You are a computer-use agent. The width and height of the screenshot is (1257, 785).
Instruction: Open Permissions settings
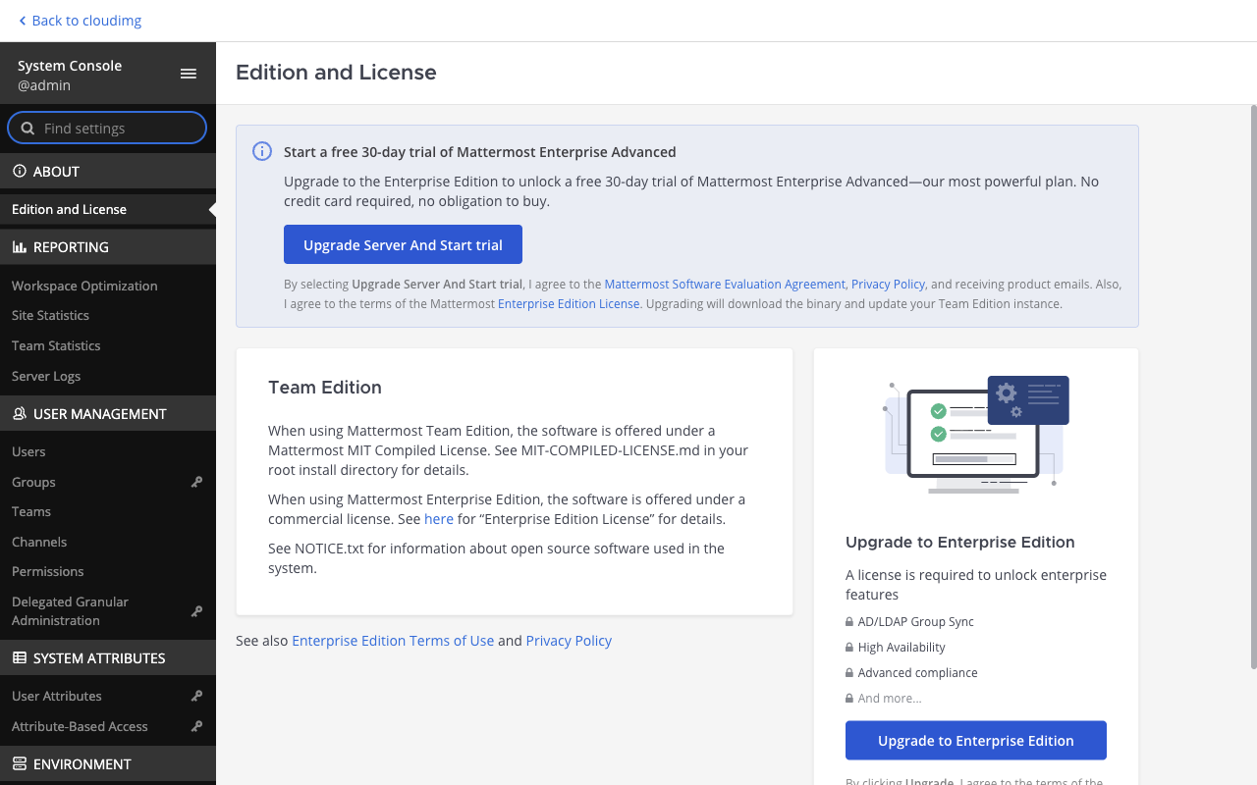pos(48,571)
